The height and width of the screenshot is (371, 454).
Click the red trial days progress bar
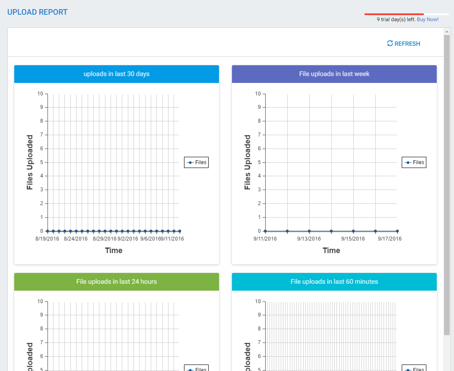click(x=394, y=14)
